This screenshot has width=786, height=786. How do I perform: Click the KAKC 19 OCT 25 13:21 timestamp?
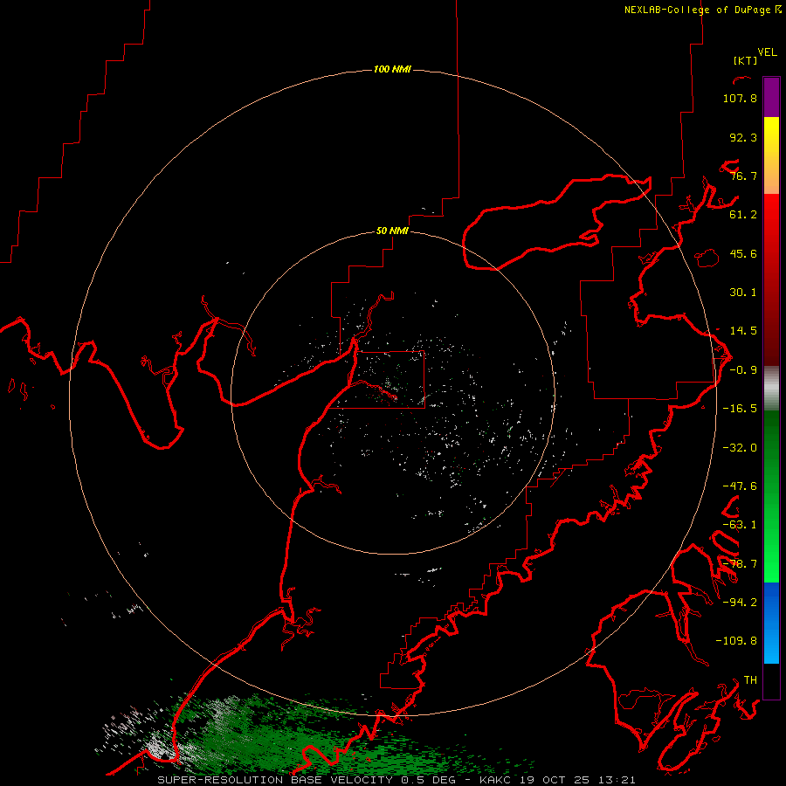click(558, 780)
